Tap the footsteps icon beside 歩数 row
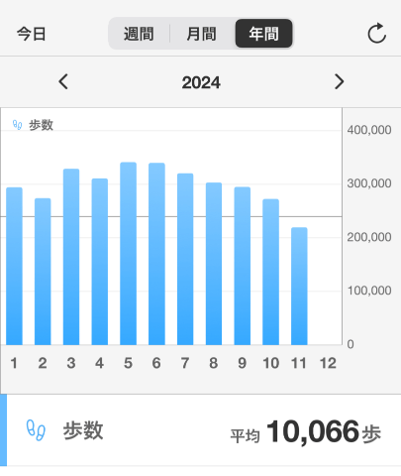Image resolution: width=401 pixels, height=476 pixels. (36, 430)
